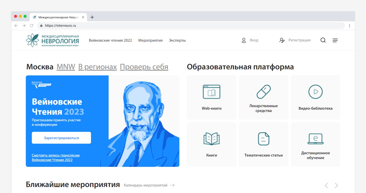Click the Лекарственные средства label
The height and width of the screenshot is (193, 366).
pos(263,108)
